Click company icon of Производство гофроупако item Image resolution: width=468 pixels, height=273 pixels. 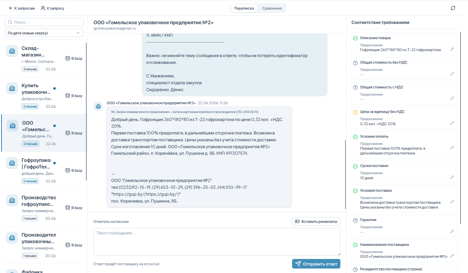12,200
